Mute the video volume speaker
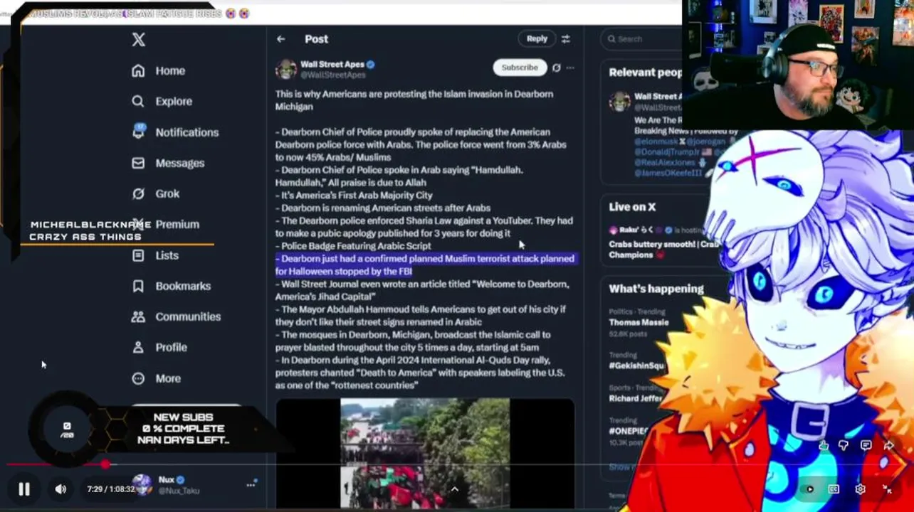Image resolution: width=914 pixels, height=512 pixels. coord(61,489)
